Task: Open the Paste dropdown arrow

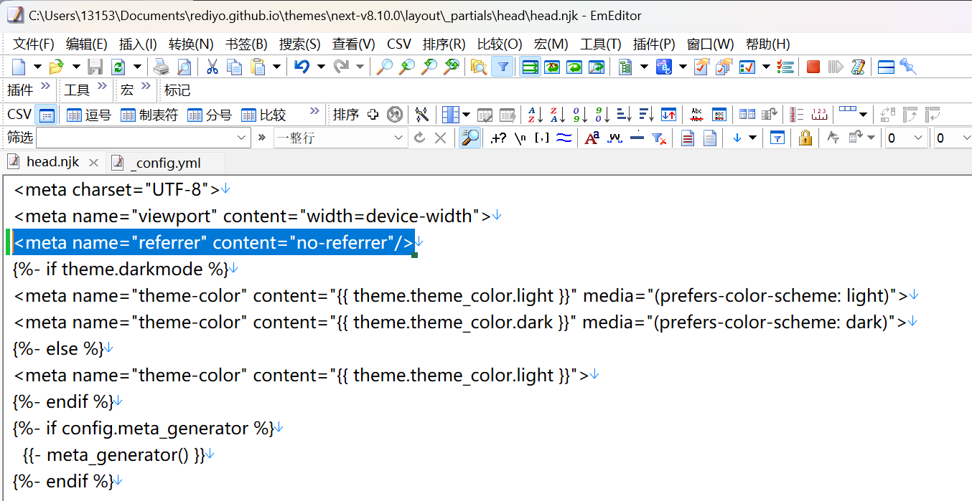Action: (x=276, y=67)
